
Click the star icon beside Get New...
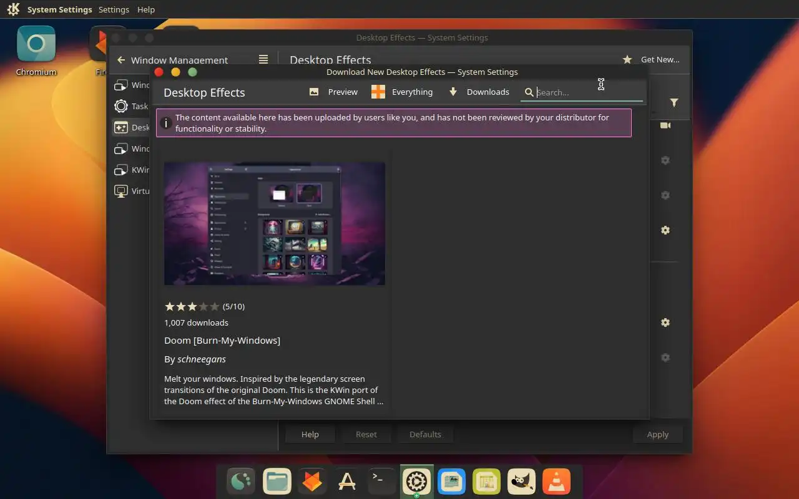[x=627, y=59]
